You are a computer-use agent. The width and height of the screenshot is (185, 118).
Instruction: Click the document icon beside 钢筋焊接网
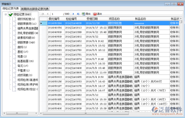pos(14,24)
